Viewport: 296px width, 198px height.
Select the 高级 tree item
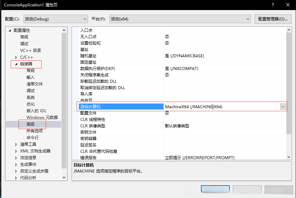31,124
